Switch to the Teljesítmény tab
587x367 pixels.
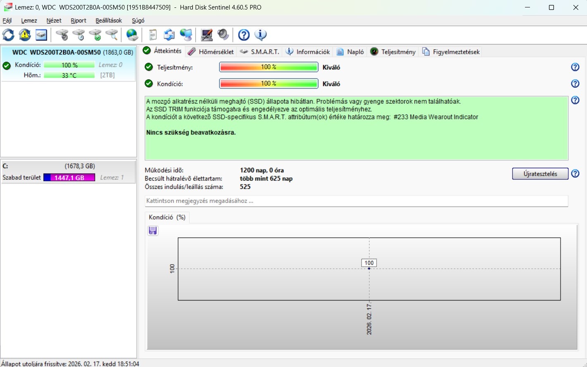[393, 52]
